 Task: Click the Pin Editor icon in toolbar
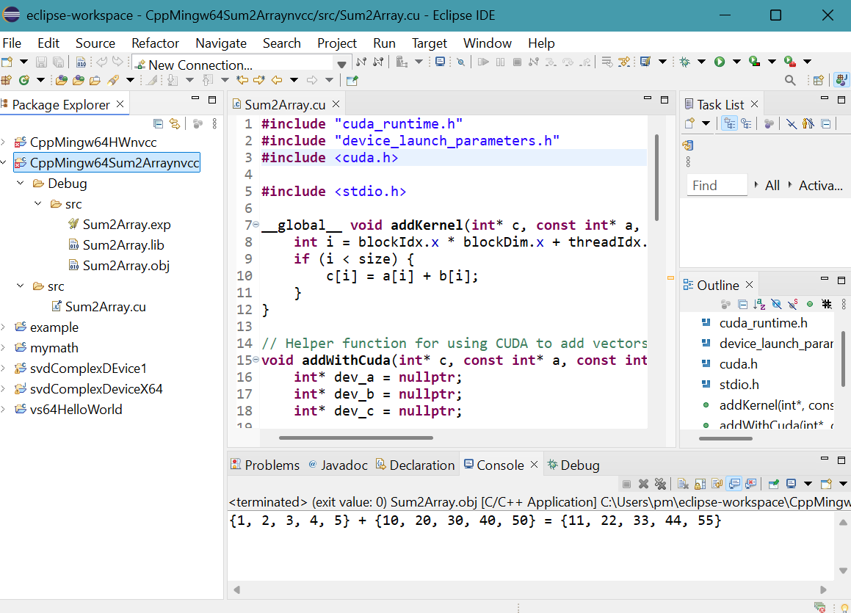pos(352,80)
